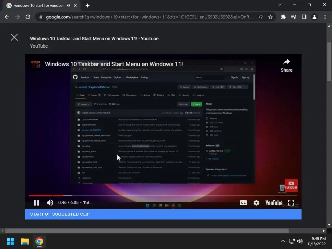Image resolution: width=332 pixels, height=249 pixels.
Task: Click the horizontal scrollbar thumb
Action: point(147,231)
